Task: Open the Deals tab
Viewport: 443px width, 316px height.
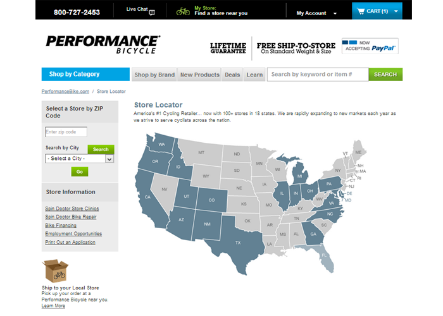Action: [x=232, y=75]
